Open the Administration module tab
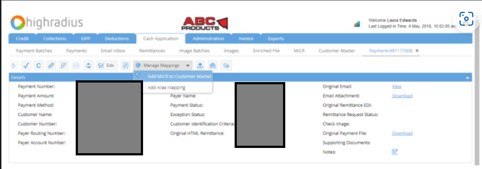This screenshot has width=482, height=169. pyautogui.click(x=208, y=39)
